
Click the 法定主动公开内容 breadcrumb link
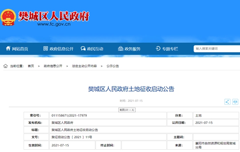tap(84, 66)
